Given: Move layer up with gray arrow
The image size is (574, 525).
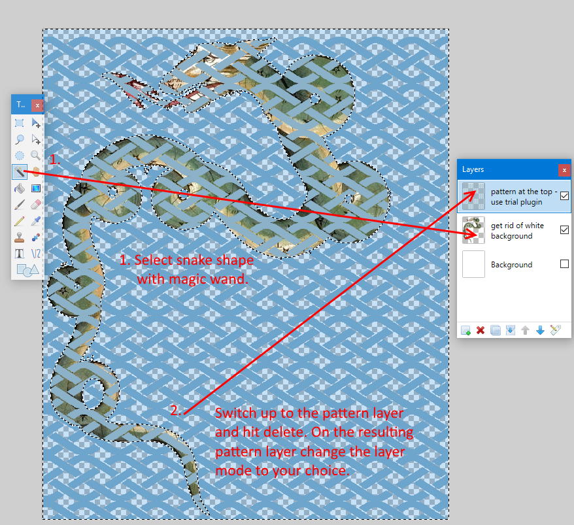Looking at the screenshot, I should point(526,330).
